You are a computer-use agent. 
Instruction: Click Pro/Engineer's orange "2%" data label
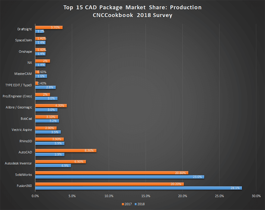(x=45, y=94)
